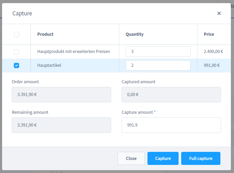234x173 pixels.
Task: Click the Capture button
Action: coord(163,158)
